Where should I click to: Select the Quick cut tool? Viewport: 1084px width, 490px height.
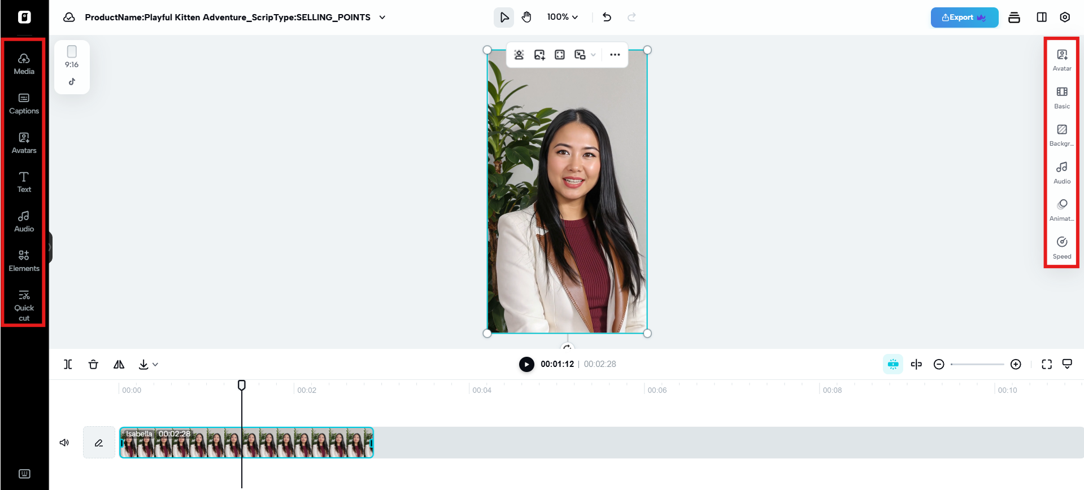pyautogui.click(x=24, y=305)
